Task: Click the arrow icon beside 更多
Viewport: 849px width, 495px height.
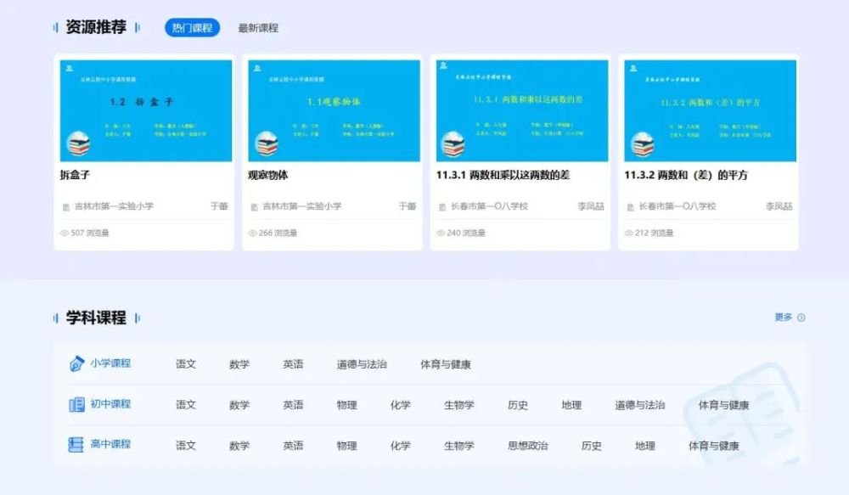Action: coord(801,318)
